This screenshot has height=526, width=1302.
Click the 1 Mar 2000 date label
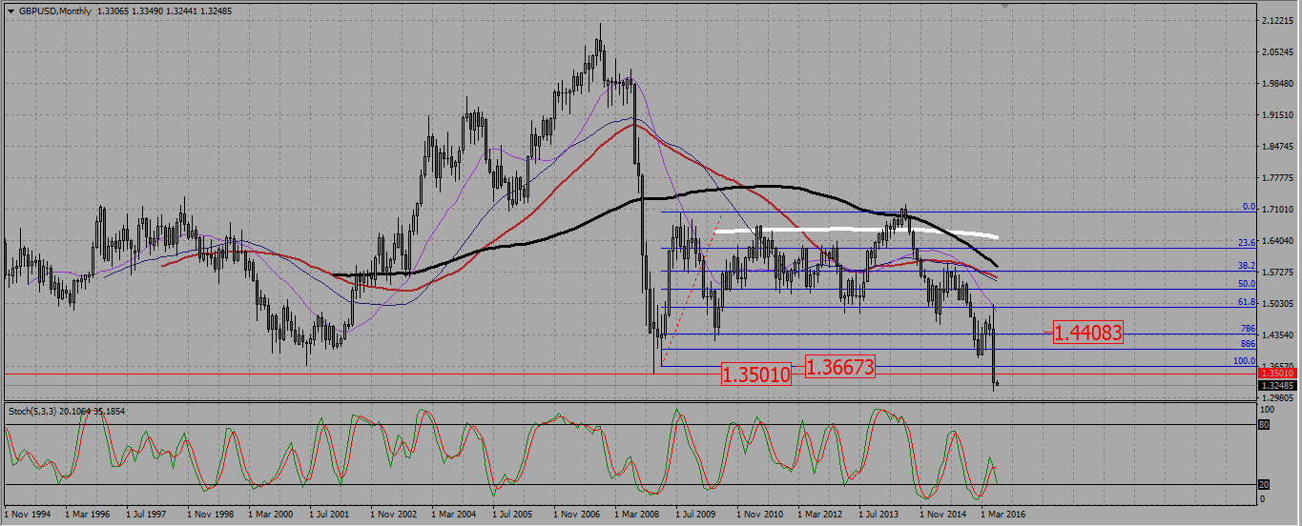point(271,514)
